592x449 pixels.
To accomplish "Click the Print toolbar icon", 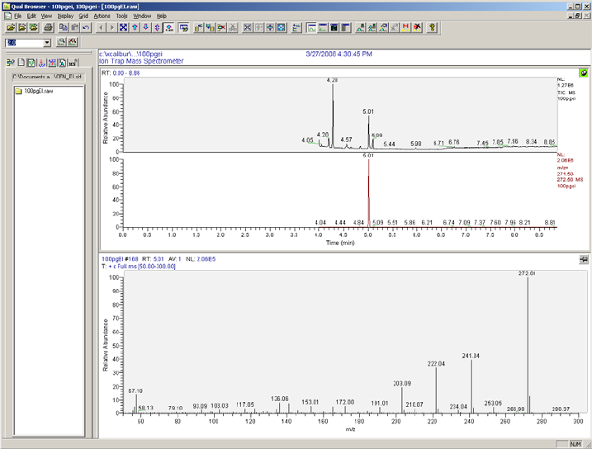I will pyautogui.click(x=49, y=27).
